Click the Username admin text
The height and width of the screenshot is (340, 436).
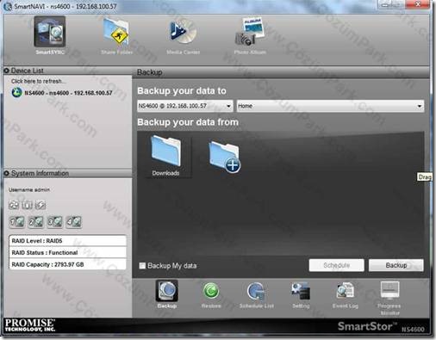point(29,189)
